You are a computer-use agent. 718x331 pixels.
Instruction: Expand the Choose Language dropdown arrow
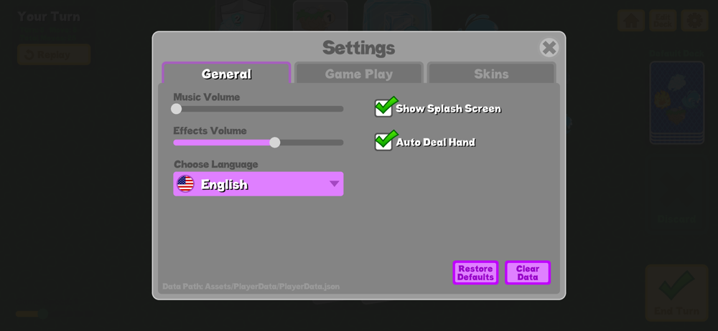click(x=335, y=184)
